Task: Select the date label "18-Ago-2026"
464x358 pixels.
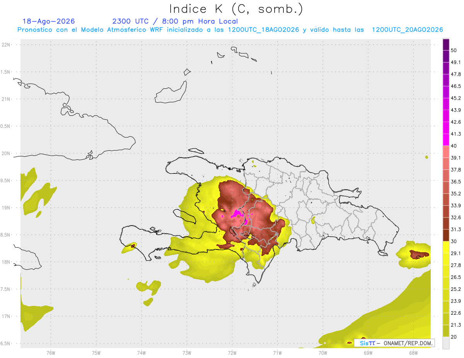Action: (49, 21)
